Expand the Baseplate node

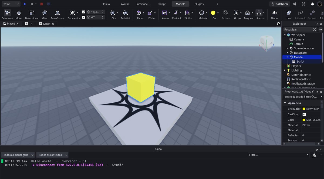(287, 53)
